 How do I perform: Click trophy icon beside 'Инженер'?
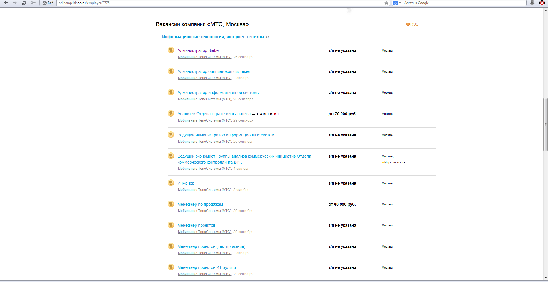171,183
